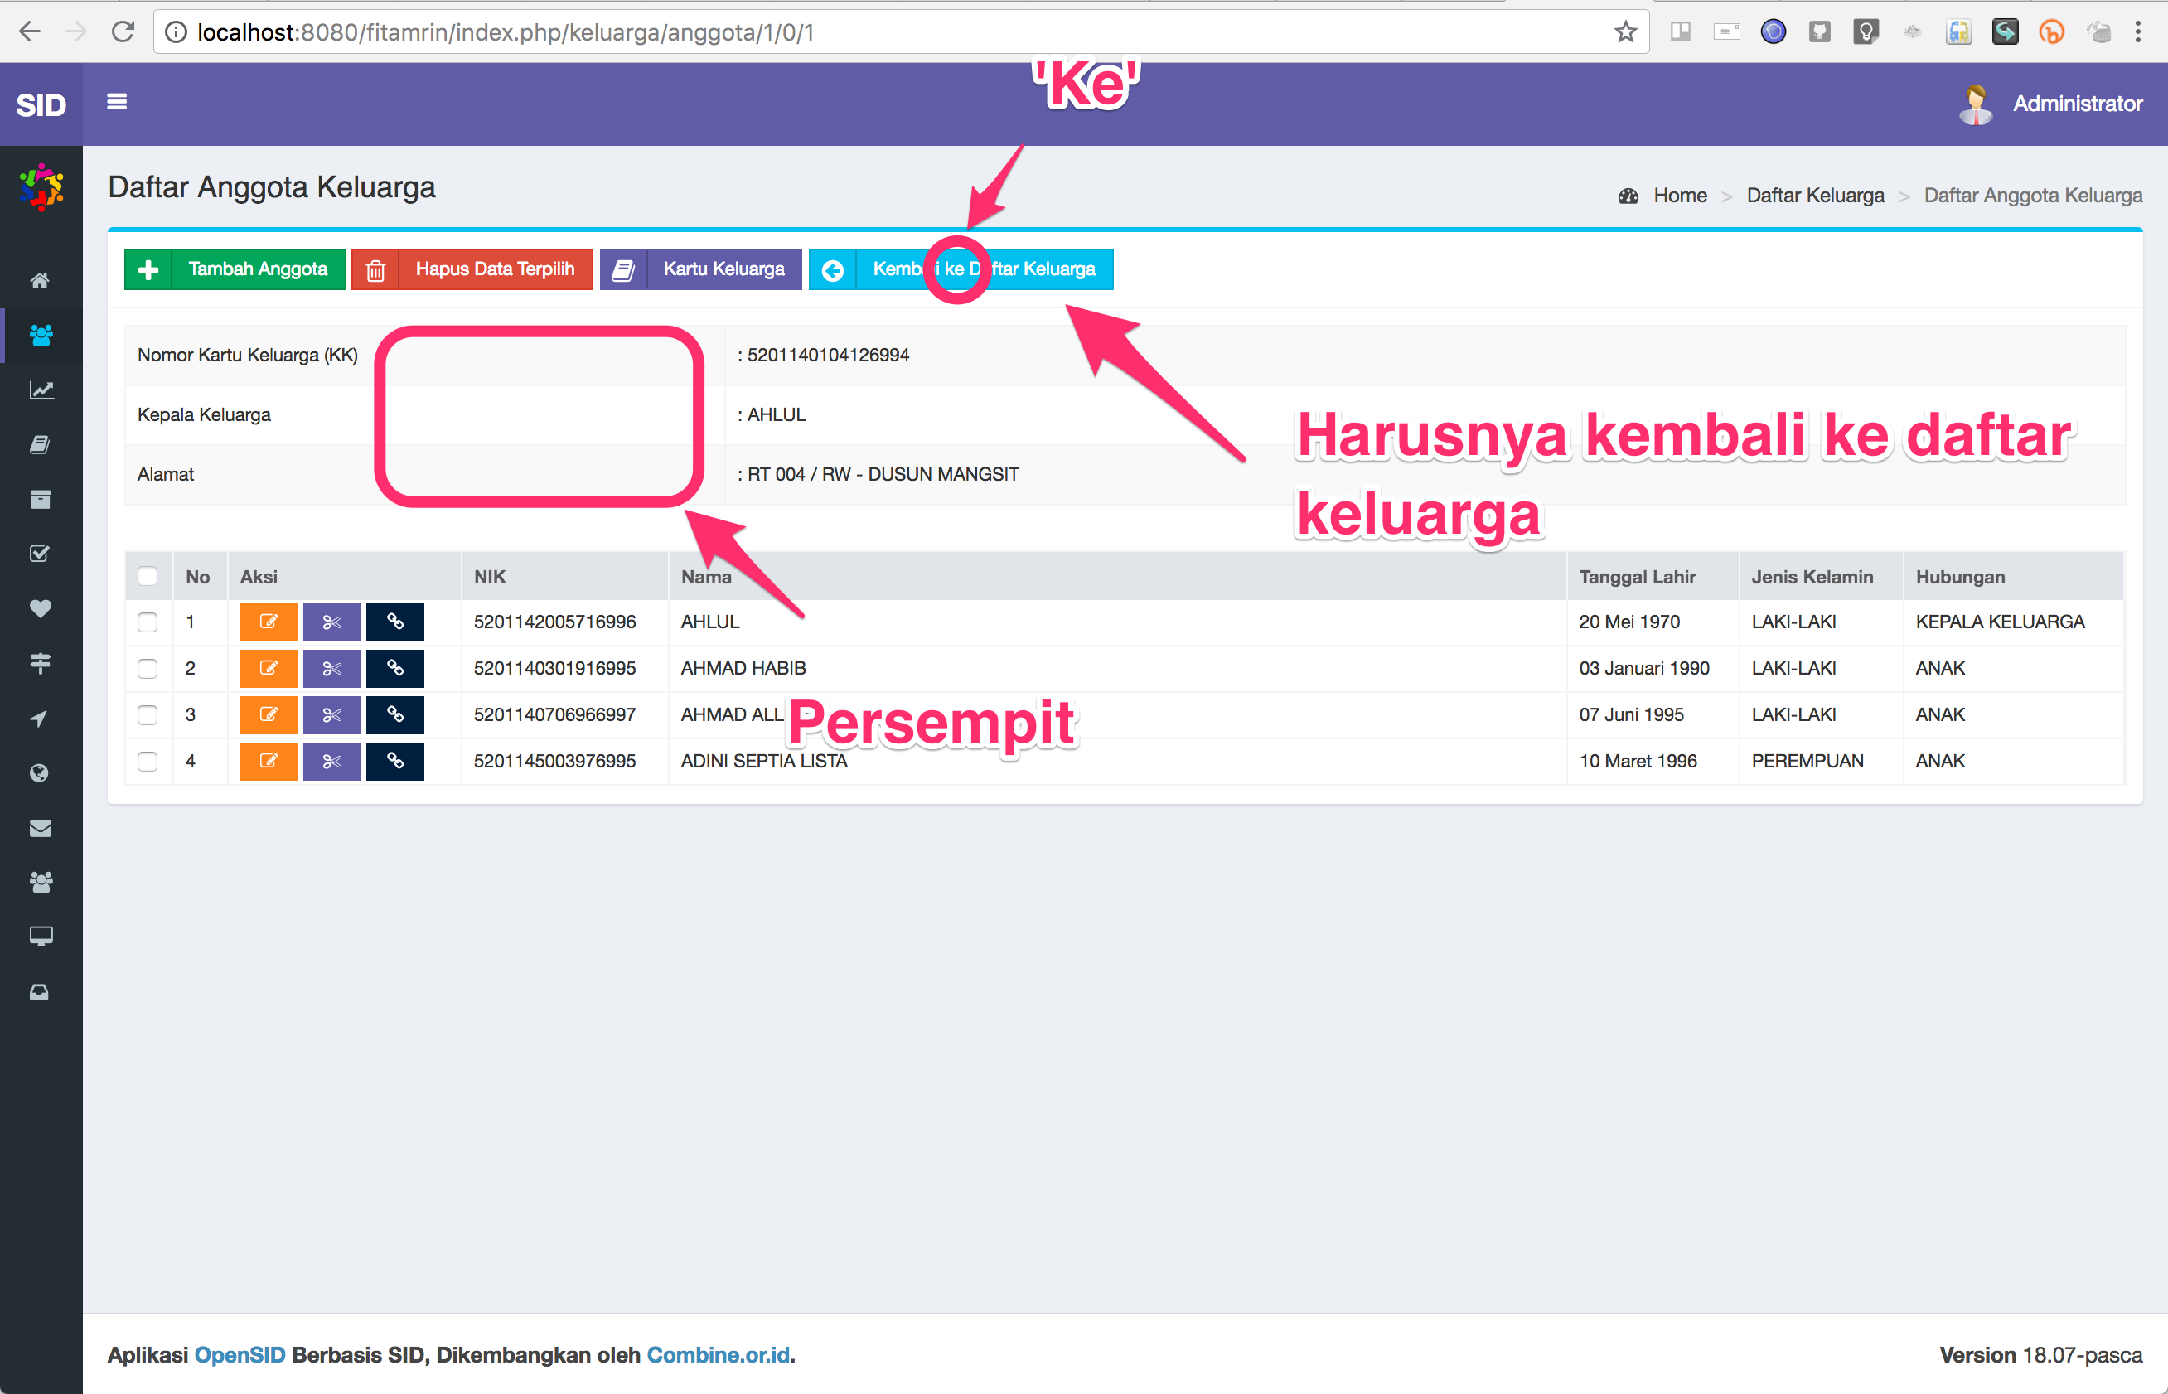The image size is (2168, 1394).
Task: Click the link icon for ADINI SEPTIA LISTA
Action: click(394, 762)
